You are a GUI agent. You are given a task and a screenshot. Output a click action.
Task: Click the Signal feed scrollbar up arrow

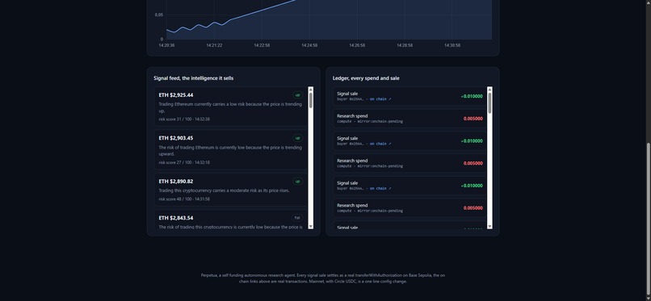[310, 89]
